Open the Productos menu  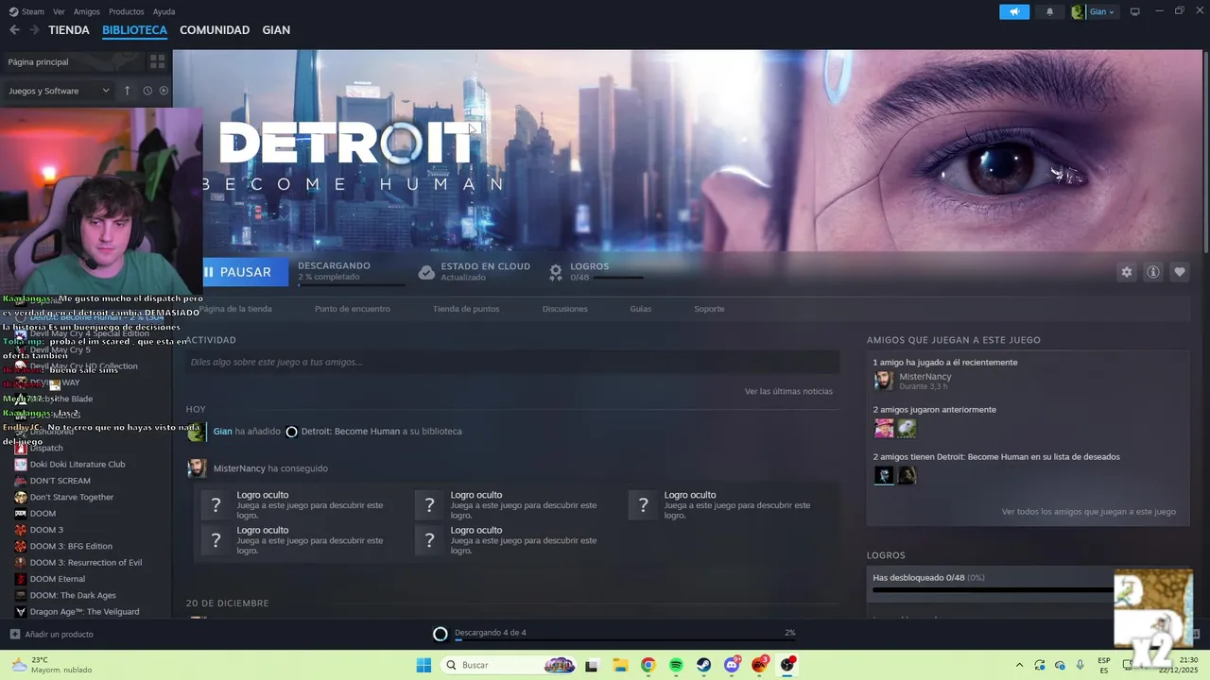[x=126, y=11]
